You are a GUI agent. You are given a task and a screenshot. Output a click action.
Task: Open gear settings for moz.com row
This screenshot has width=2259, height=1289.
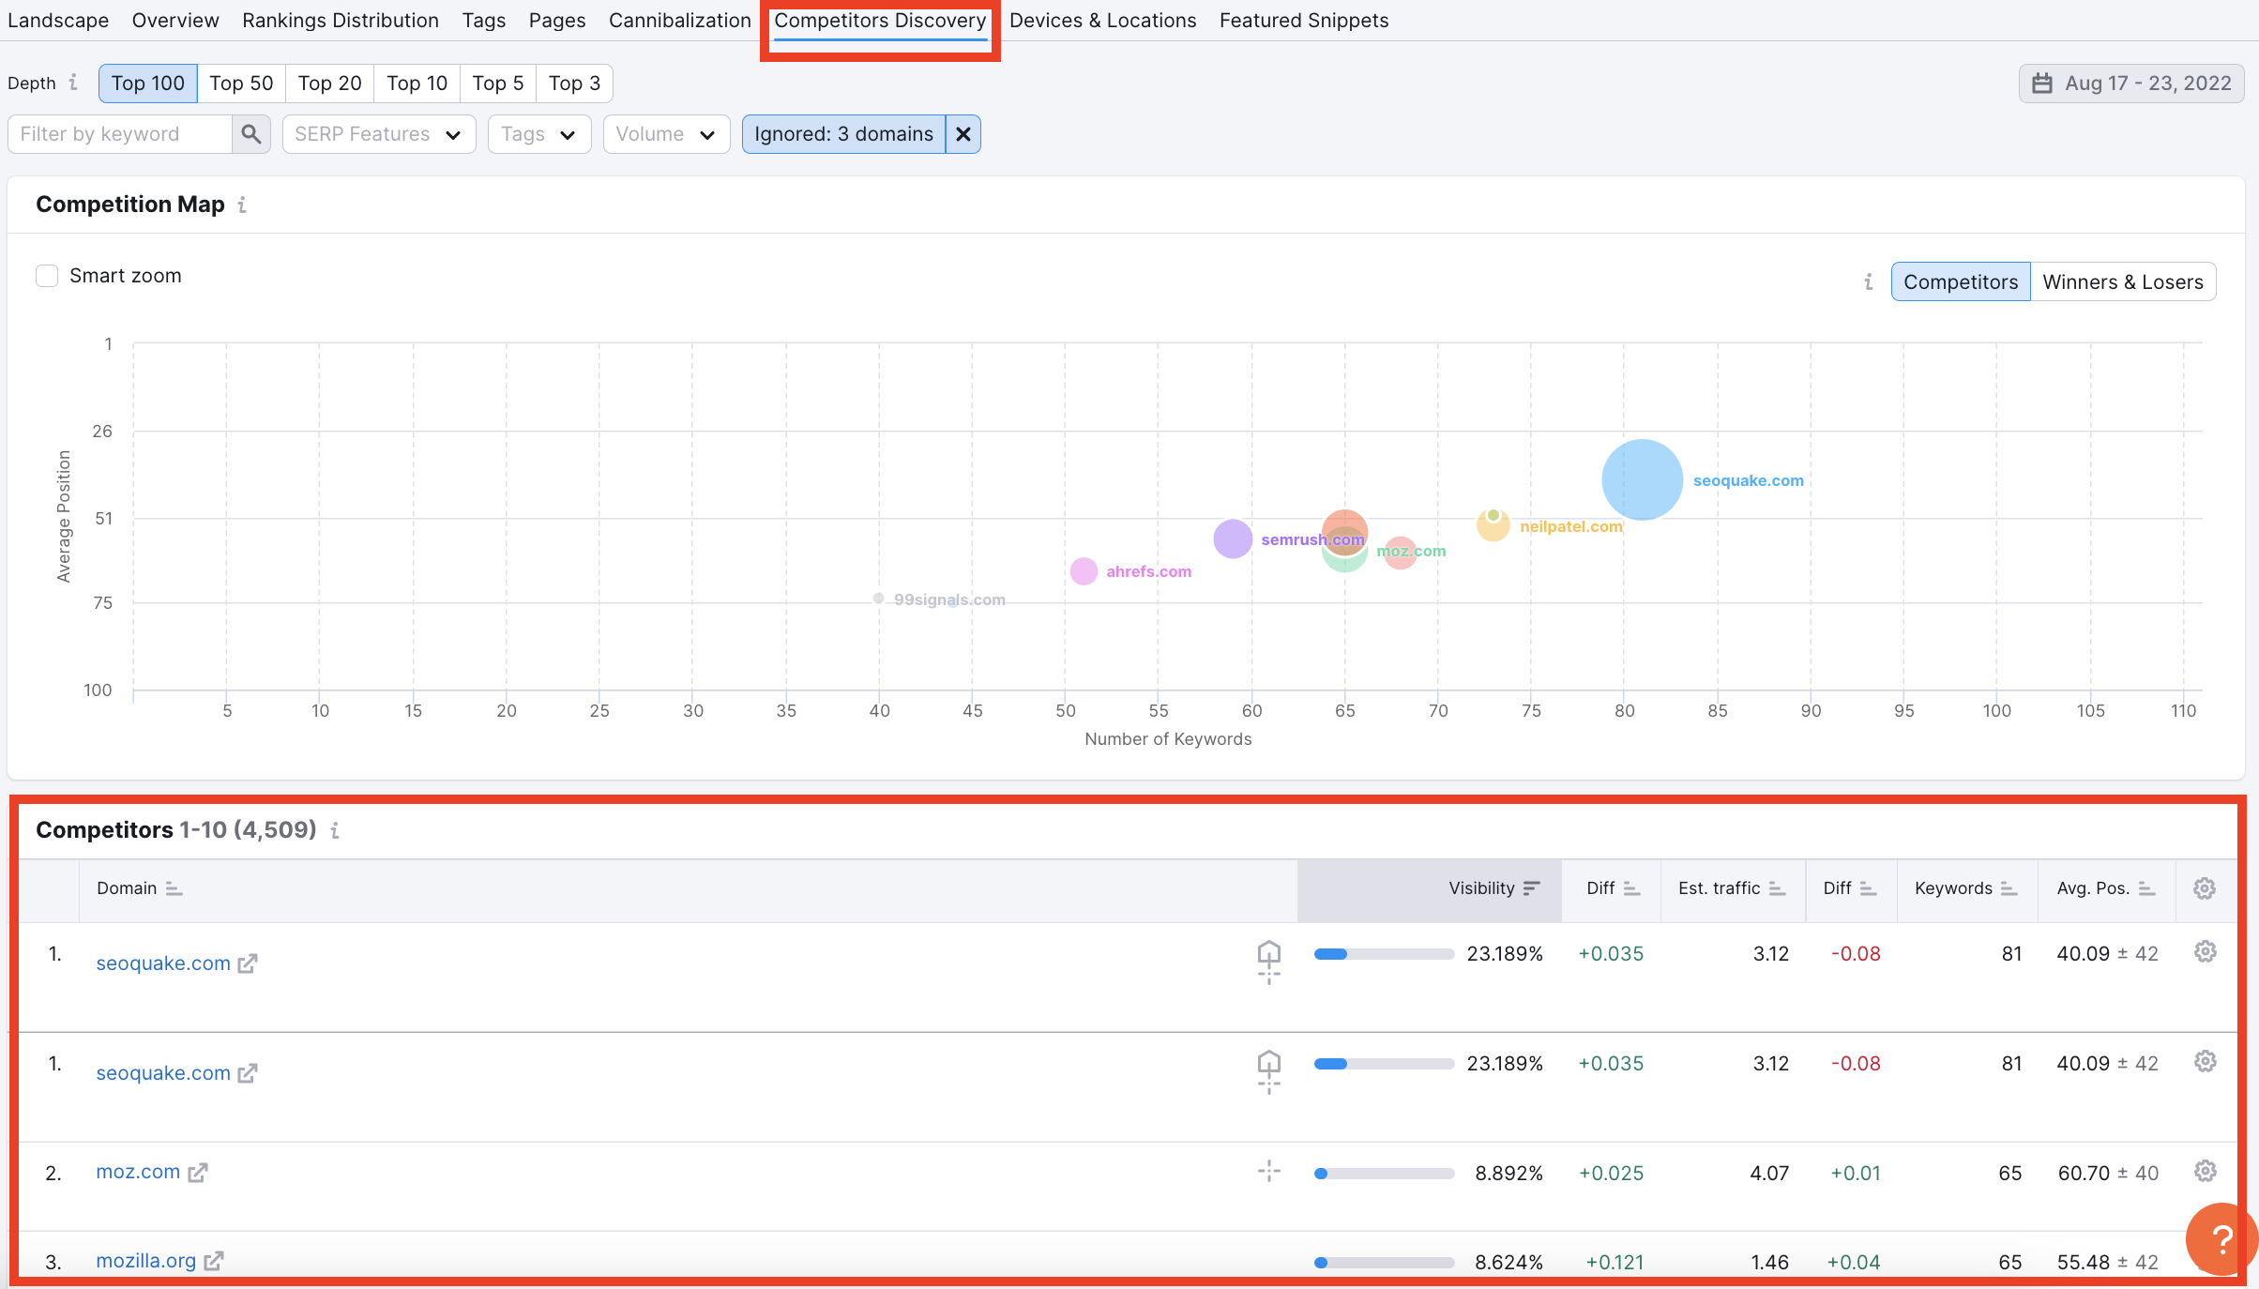coord(2206,1171)
